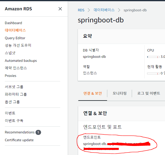Select 데이터베이스 in the sidebar navigation
This screenshot has width=165, height=155.
[x=15, y=30]
